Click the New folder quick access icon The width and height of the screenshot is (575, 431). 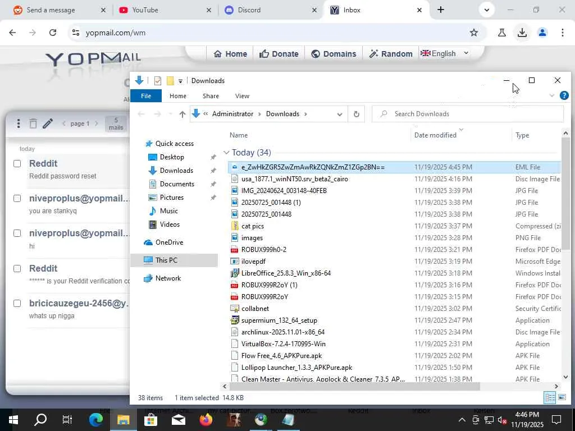(170, 81)
